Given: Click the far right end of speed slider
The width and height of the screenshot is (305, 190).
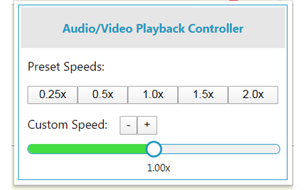Looking at the screenshot, I should 278,149.
